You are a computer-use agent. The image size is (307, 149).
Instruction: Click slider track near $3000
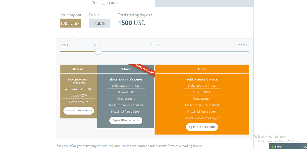click(155, 52)
